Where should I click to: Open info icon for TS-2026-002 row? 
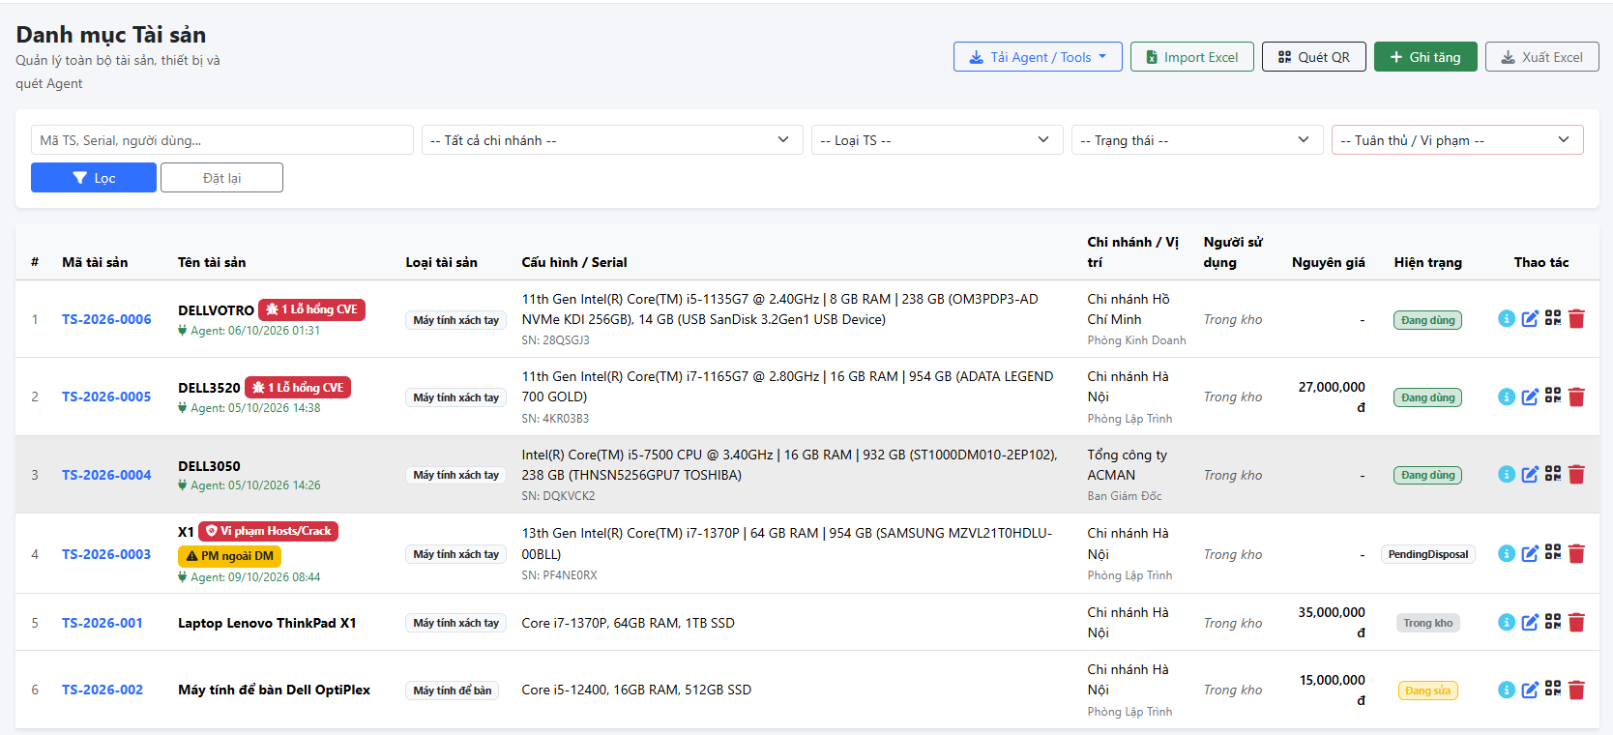click(x=1507, y=690)
